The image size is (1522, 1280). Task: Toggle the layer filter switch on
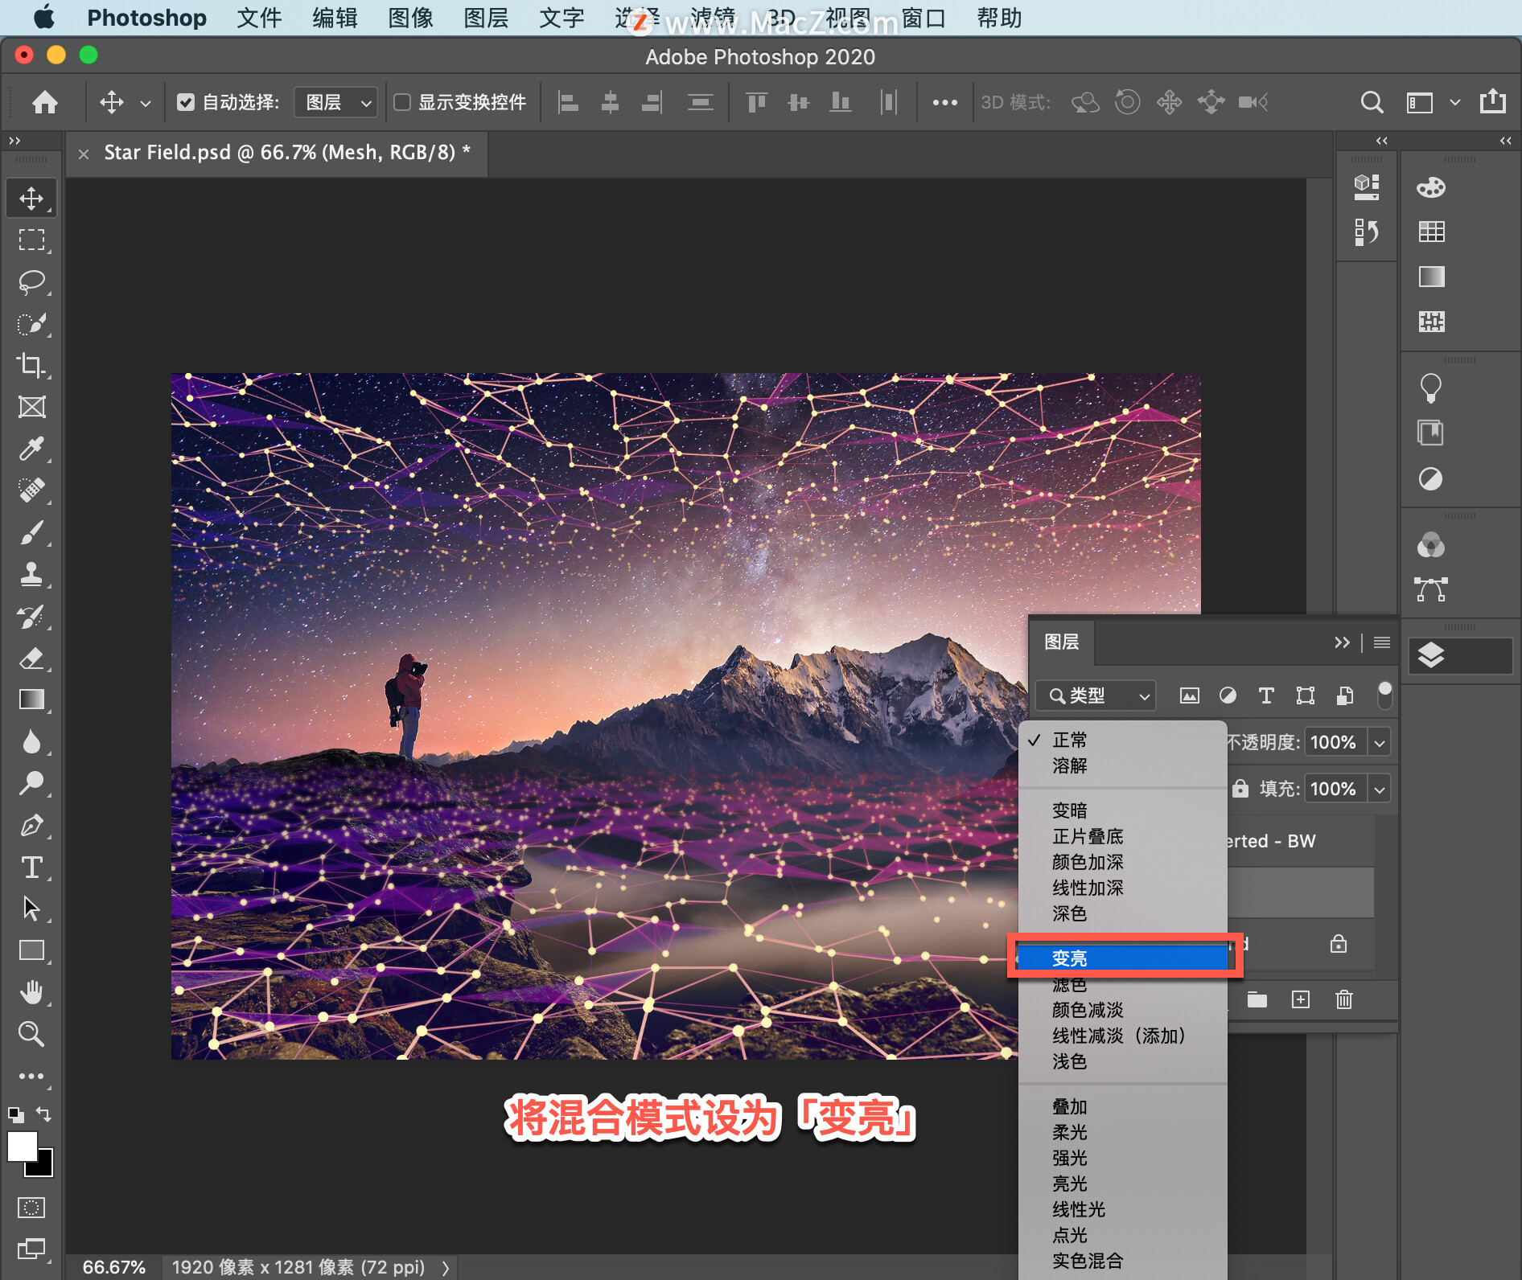click(x=1384, y=695)
